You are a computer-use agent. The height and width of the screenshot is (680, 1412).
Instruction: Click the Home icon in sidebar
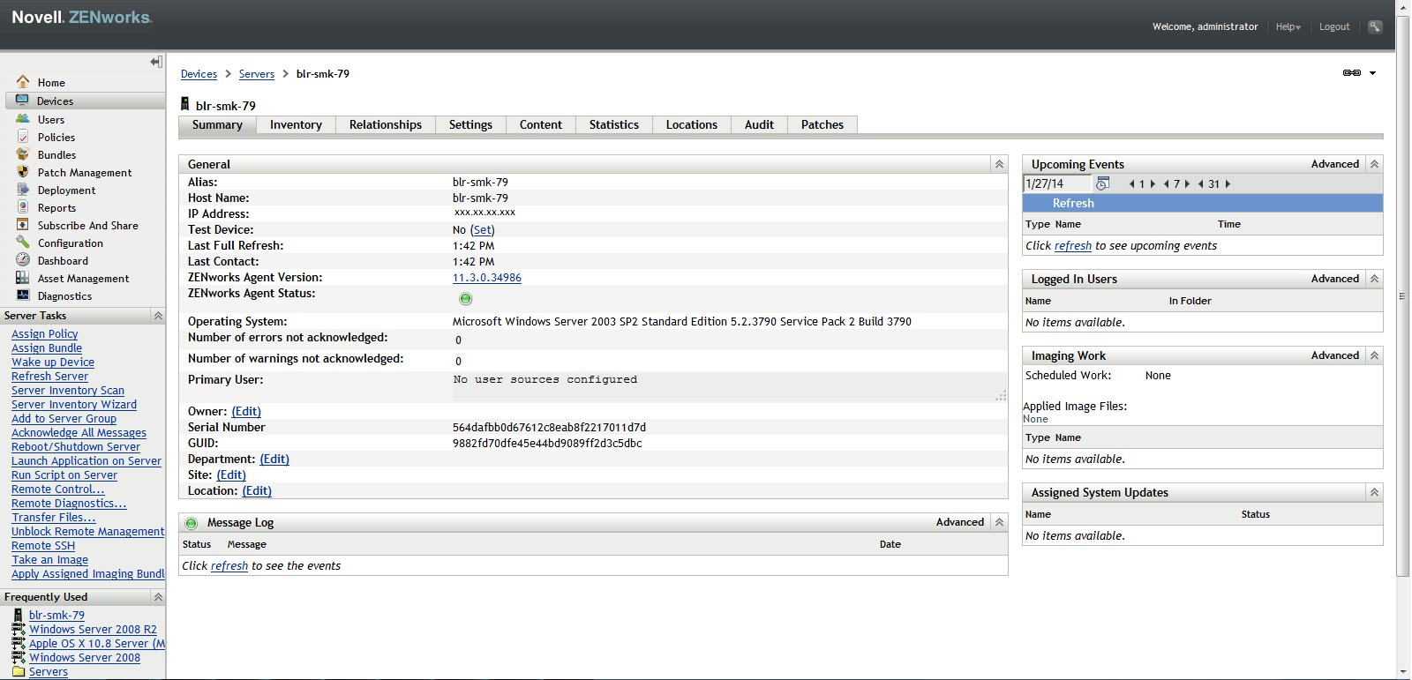point(23,82)
